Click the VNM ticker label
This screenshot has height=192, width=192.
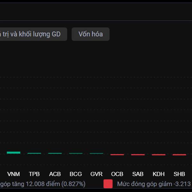[x=13, y=174]
